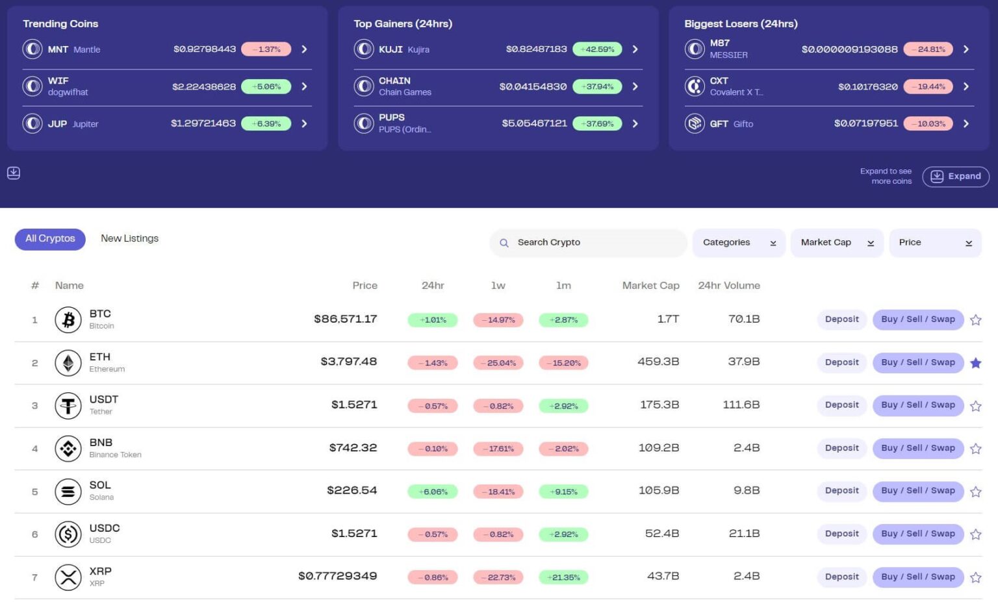Unfavorite Ethereum using the filled star
Image resolution: width=998 pixels, height=602 pixels.
975,363
